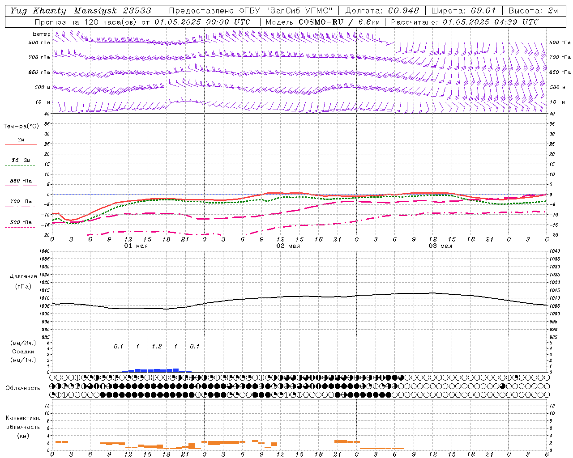Image resolution: width=573 pixels, height=458 pixels.
Task: Click the Ветер panel label
Action: click(42, 34)
